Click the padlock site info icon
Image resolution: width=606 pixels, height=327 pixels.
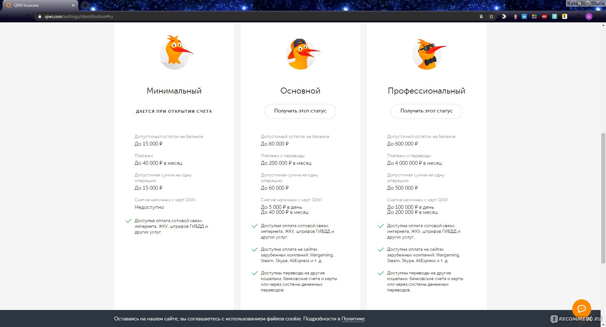point(40,16)
